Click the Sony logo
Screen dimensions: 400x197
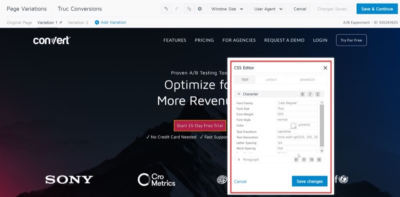(69, 179)
